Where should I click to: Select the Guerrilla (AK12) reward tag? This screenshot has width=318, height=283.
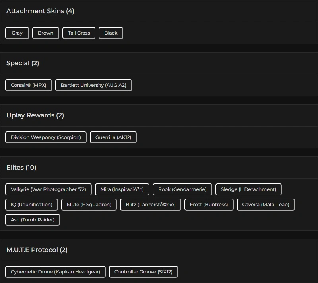[x=113, y=137]
